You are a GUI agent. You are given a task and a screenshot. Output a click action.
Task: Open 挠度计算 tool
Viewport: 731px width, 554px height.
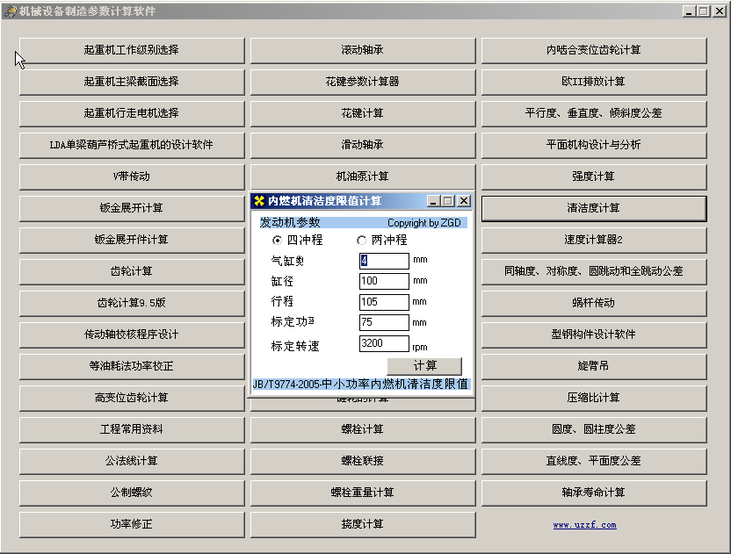tap(363, 525)
